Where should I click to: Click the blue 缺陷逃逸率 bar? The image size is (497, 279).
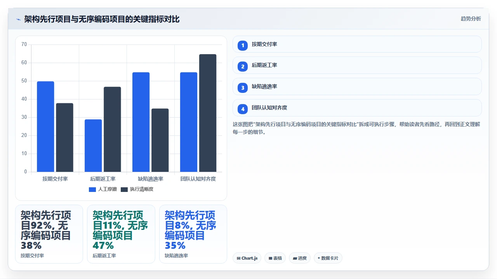pos(141,122)
